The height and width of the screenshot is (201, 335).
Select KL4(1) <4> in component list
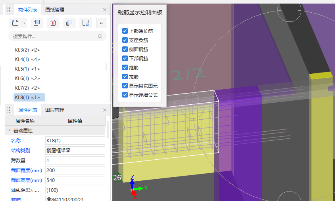click(x=27, y=59)
